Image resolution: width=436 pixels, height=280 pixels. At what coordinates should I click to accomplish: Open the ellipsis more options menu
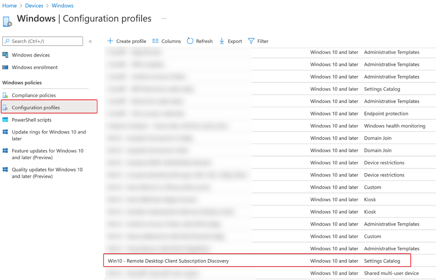[x=164, y=19]
